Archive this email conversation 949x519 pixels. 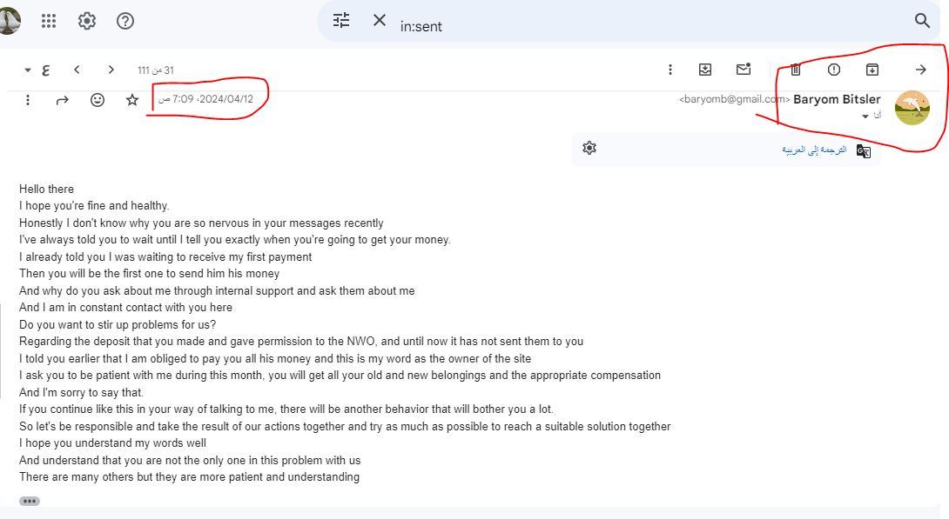pos(872,70)
